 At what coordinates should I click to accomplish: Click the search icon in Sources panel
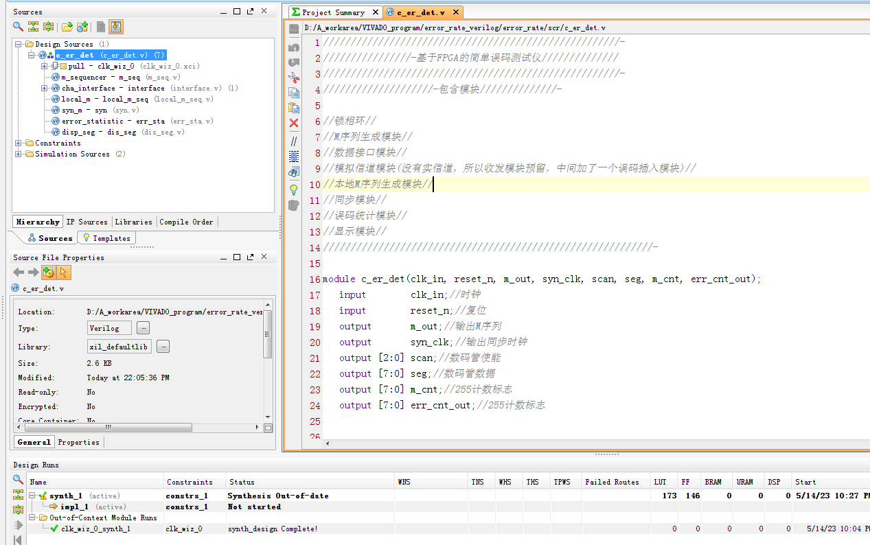(x=19, y=27)
